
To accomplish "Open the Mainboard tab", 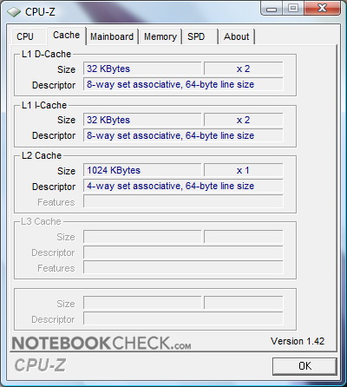I will [x=112, y=36].
